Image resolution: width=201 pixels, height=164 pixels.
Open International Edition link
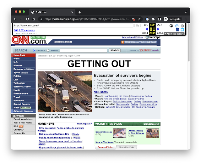pyautogui.click(x=132, y=37)
